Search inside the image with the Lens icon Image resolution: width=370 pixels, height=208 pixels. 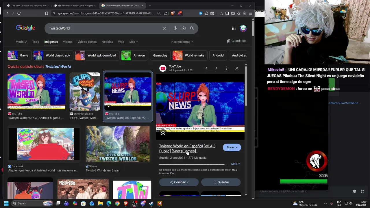click(163, 133)
